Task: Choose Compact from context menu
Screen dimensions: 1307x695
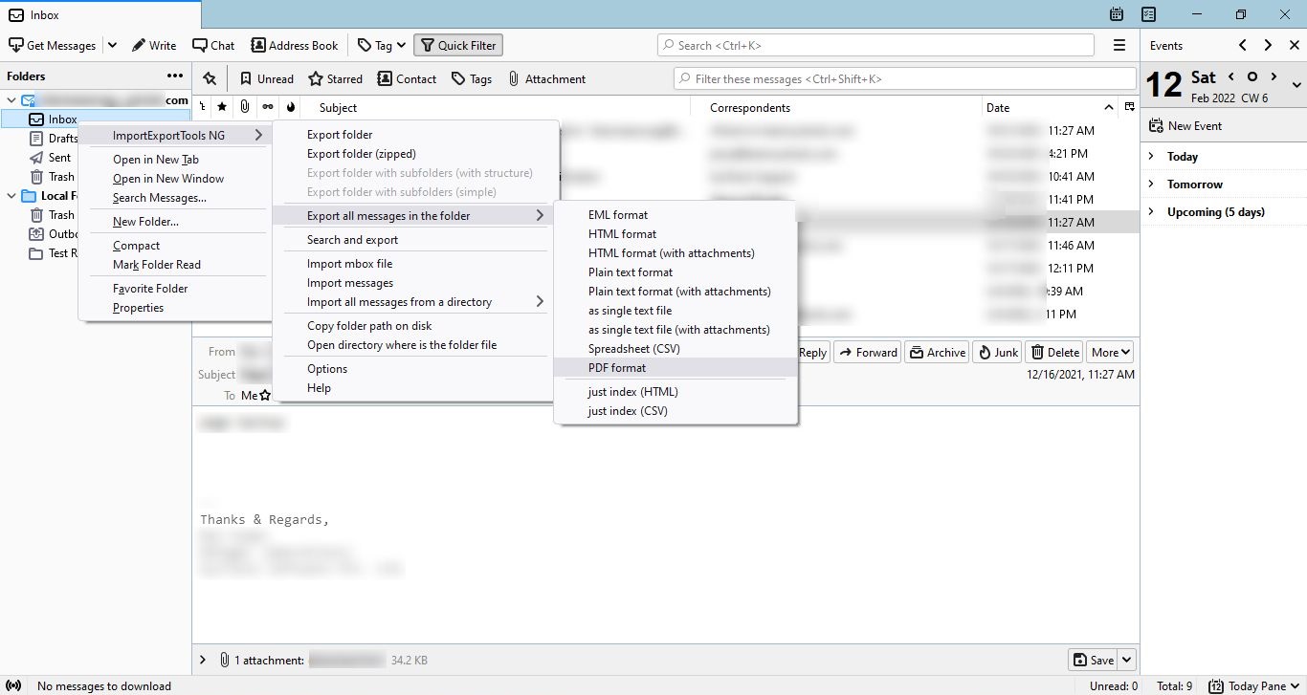Action: tap(136, 246)
